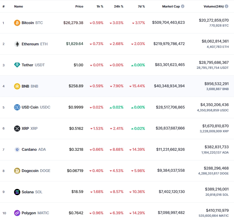Screen dimensions: 234x223
Task: Click Polygon volume 535,600,664 MATIC
Action: pos(213,216)
